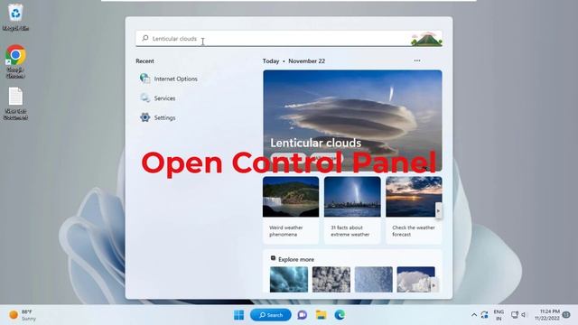This screenshot has height=325, width=578.
Task: Open the text document desktop icon
Action: 15,103
